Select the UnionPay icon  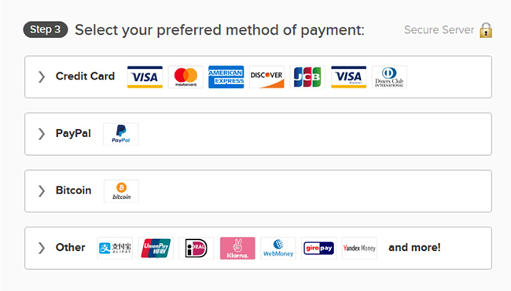pyautogui.click(x=156, y=248)
